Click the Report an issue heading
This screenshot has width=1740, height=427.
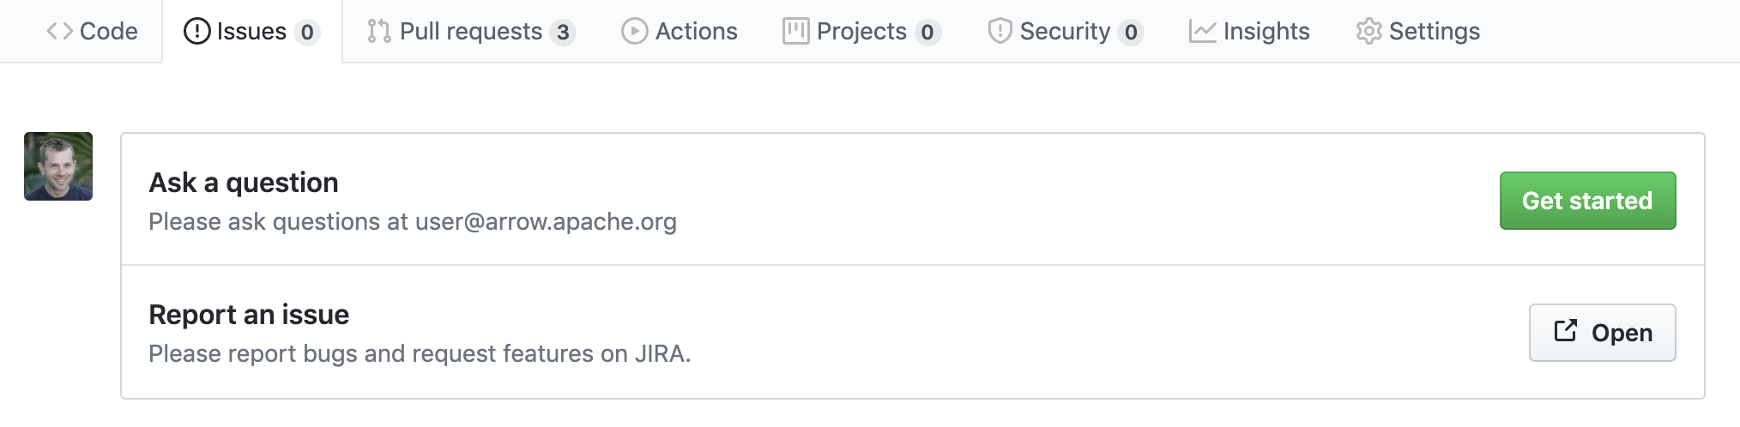tap(249, 315)
